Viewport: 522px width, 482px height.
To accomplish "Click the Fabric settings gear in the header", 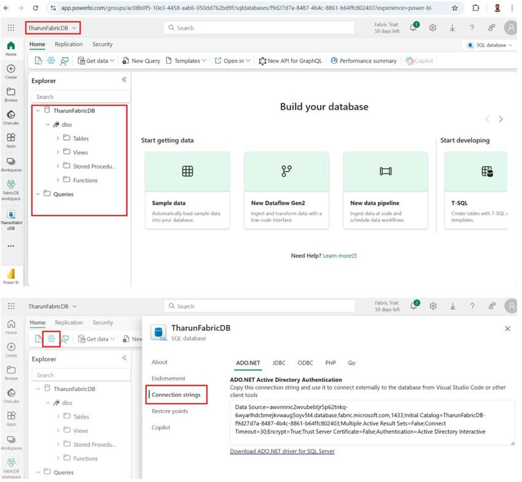I will 432,27.
